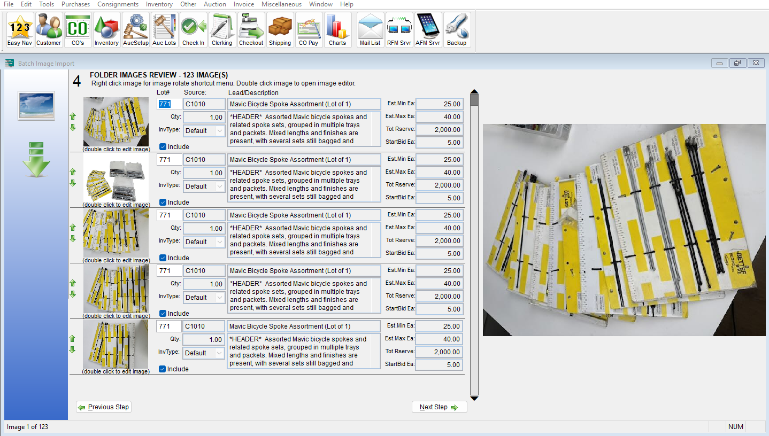The width and height of the screenshot is (769, 436).
Task: Click the image list scrollbar thumb
Action: coord(474,100)
